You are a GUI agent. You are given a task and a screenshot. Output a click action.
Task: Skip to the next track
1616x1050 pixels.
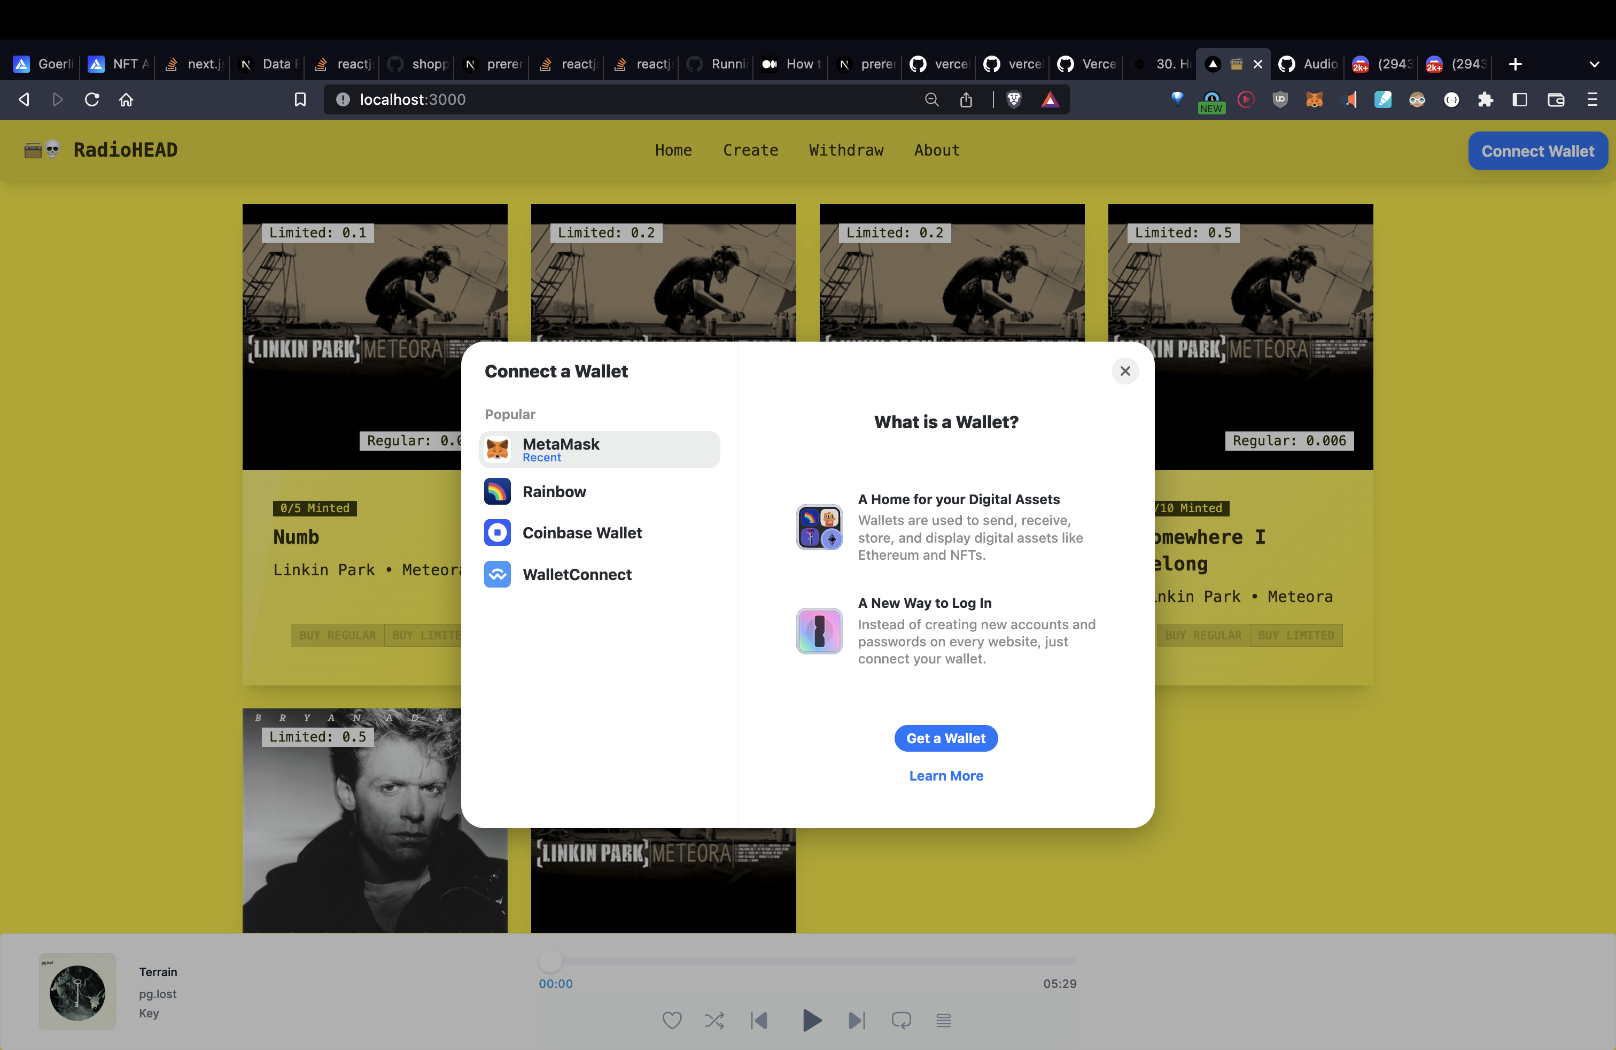tap(856, 1020)
